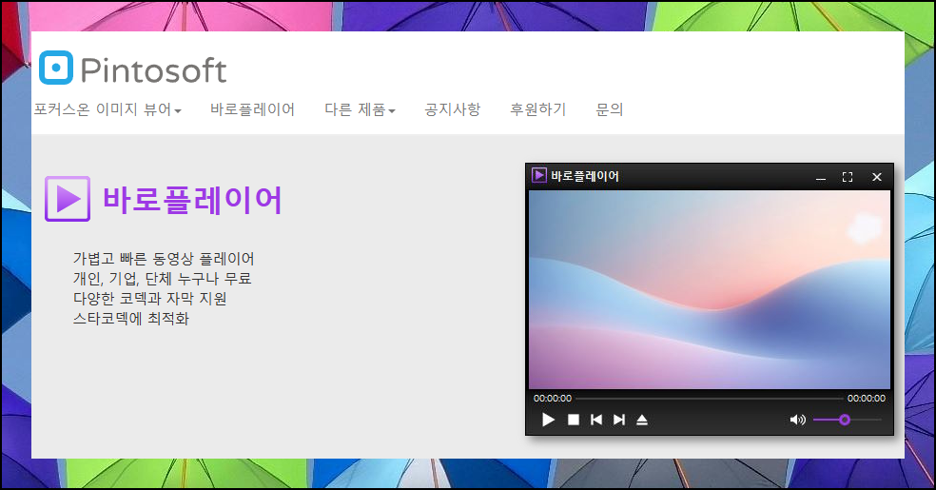Mute audio with speaker icon

pyautogui.click(x=797, y=421)
